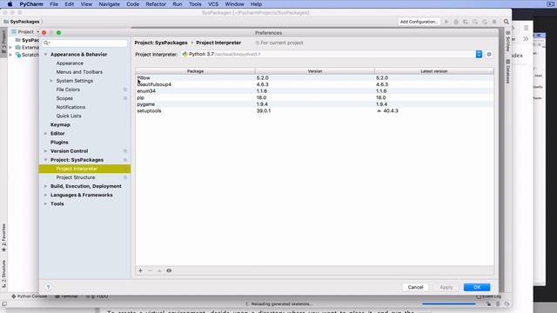Open the PyCharm application menu
Screen dimensions: 557x313
31,4
